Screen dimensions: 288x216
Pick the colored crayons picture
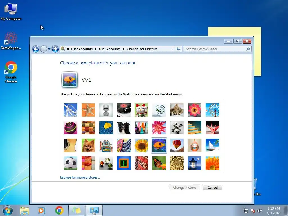pyautogui.click(x=141, y=128)
